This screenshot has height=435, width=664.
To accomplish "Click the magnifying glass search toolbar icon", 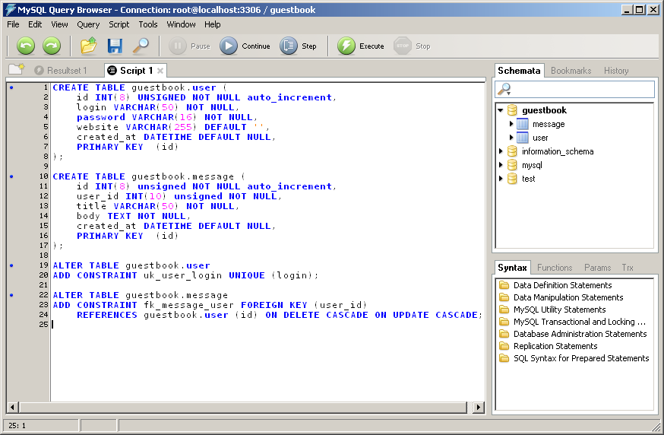I will [141, 46].
